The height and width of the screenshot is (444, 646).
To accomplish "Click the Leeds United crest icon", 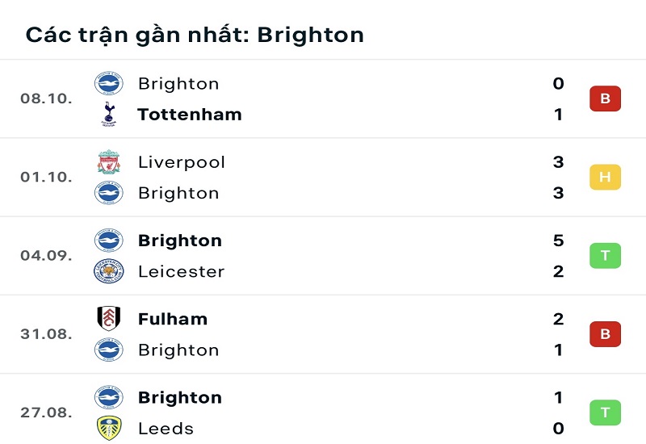I will pyautogui.click(x=109, y=428).
